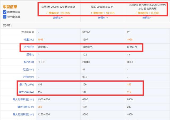The height and width of the screenshot is (120, 170).
Task: Click the 涡轮增压 intake cell
Action: click(43, 47)
